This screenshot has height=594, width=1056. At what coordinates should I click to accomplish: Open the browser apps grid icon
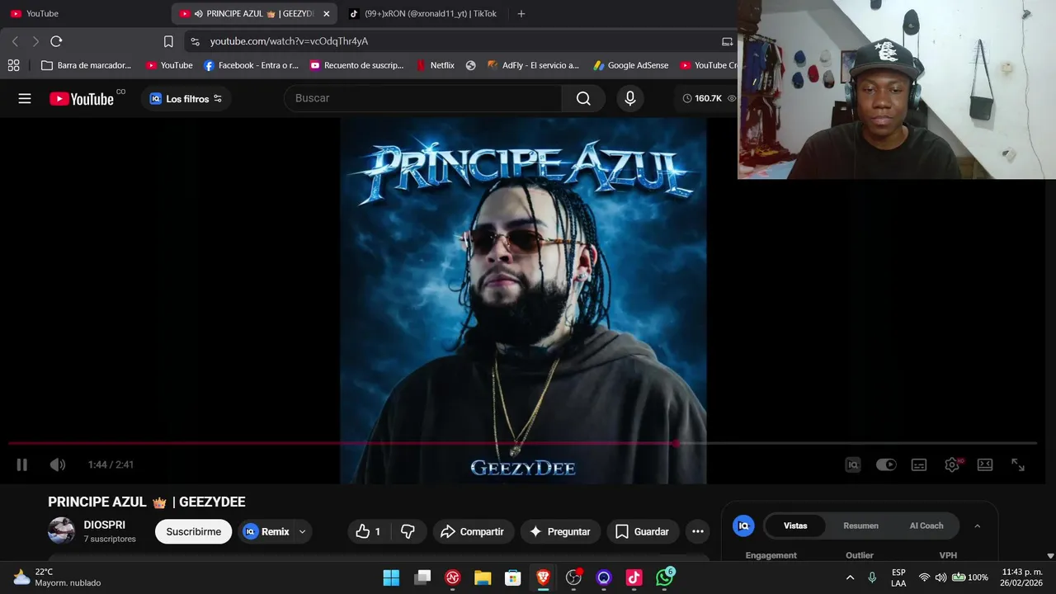[x=14, y=65]
